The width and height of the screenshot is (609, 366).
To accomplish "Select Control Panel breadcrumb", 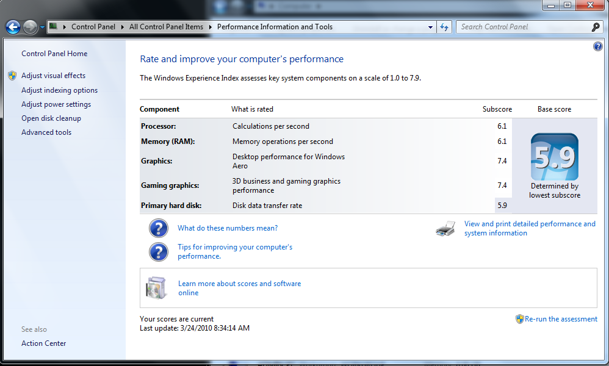I will tap(93, 27).
